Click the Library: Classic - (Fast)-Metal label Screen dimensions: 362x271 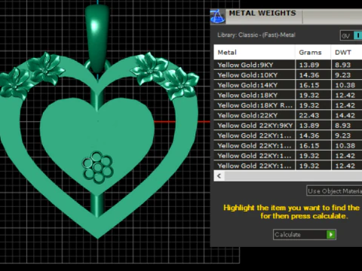point(256,35)
